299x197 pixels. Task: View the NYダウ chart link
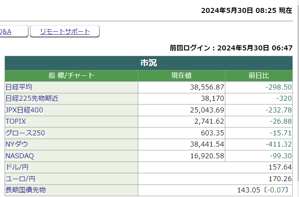[x=17, y=144]
